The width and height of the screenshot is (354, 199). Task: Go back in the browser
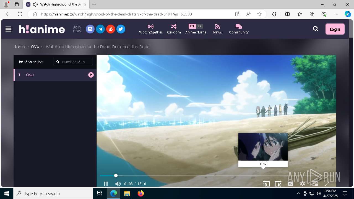click(8, 14)
